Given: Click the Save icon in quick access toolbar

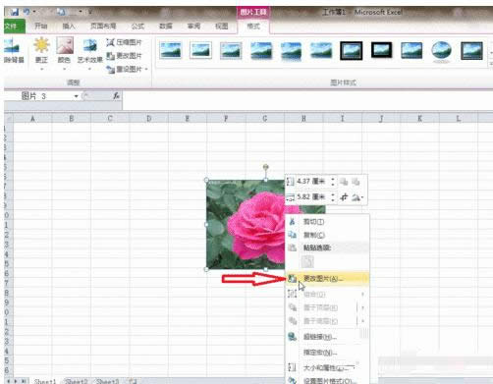Looking at the screenshot, I should (14, 13).
